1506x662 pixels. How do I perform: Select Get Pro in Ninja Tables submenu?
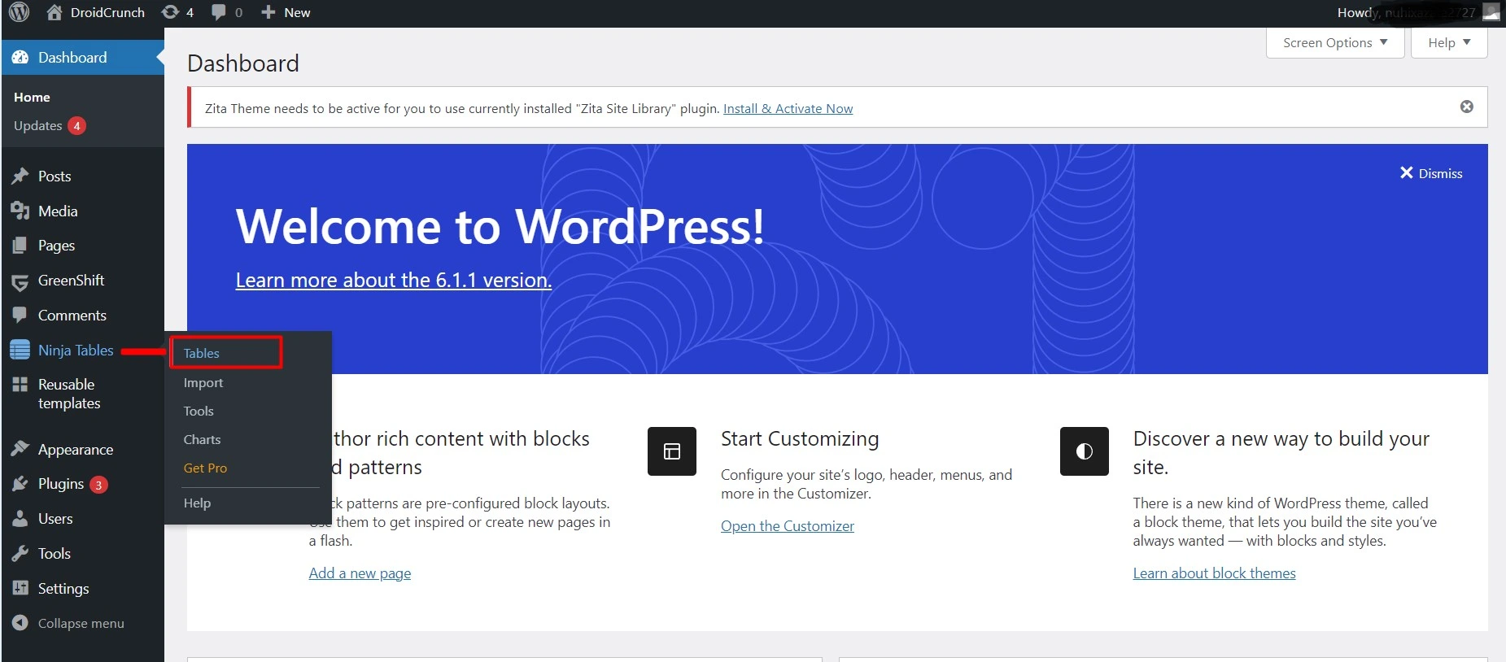tap(205, 468)
